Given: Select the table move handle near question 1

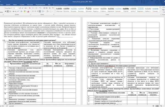Looking at the screenshot, I should [x=3, y=40].
